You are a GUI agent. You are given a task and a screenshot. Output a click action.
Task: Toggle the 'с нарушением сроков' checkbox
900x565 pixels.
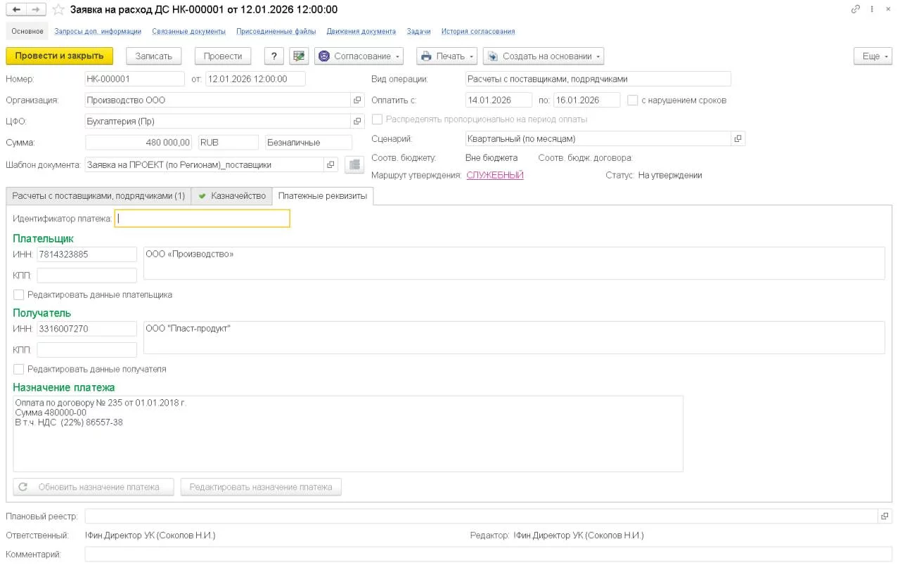coord(633,100)
